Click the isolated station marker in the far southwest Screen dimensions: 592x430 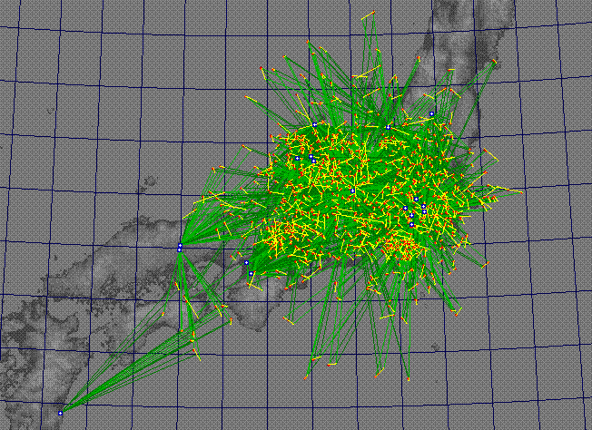[61, 413]
